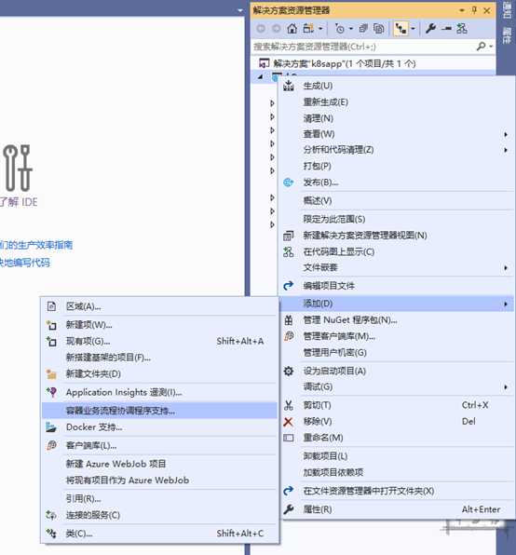516x555 pixels.
Task: Click the 了解 IDE heading on start page
Action: pos(19,202)
